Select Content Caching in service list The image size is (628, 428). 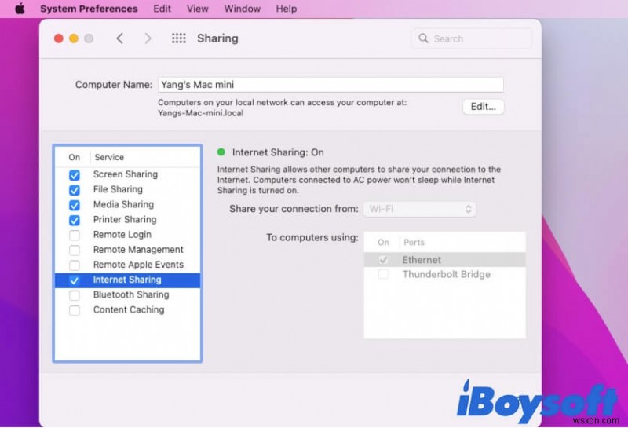[128, 310]
